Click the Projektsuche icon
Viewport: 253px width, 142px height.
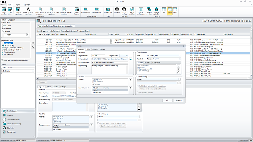[108, 10]
